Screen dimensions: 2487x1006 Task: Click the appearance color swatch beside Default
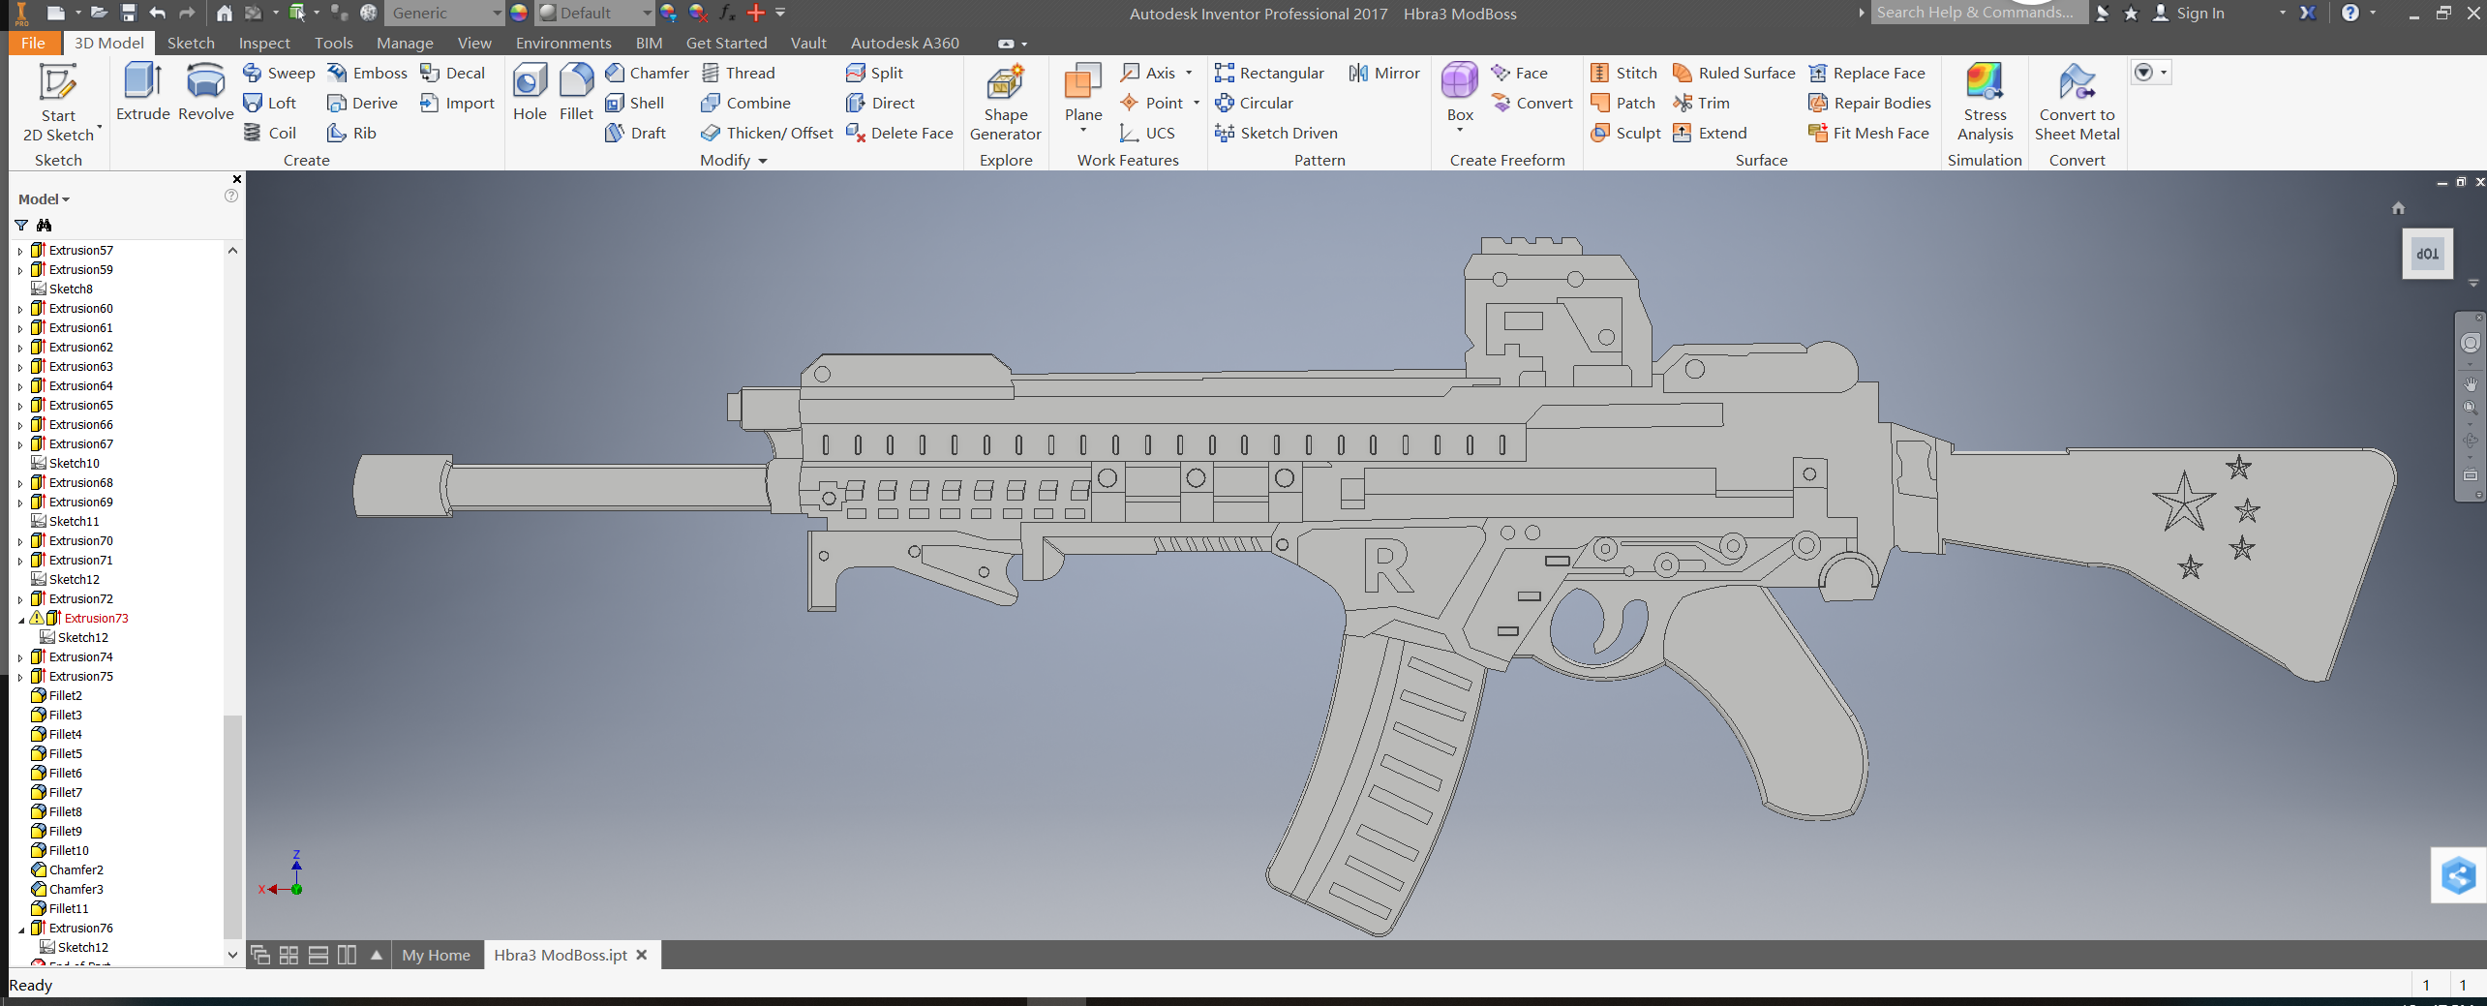coord(517,13)
